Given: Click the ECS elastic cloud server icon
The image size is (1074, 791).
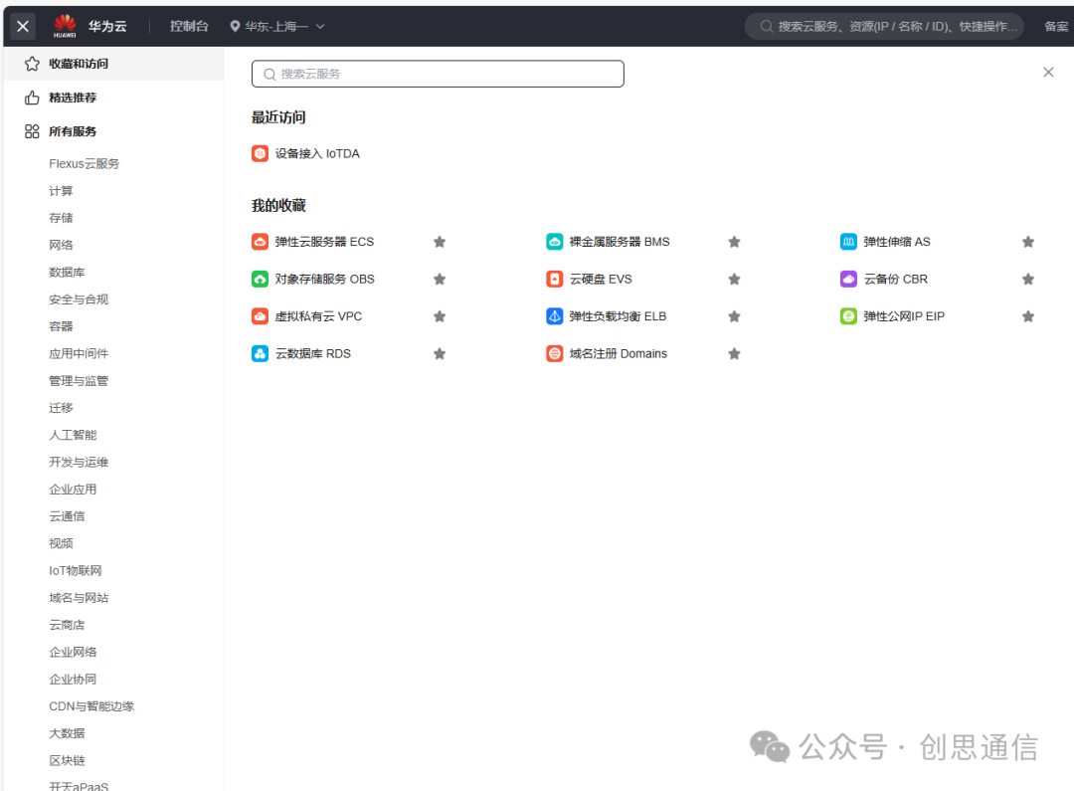Looking at the screenshot, I should [260, 242].
